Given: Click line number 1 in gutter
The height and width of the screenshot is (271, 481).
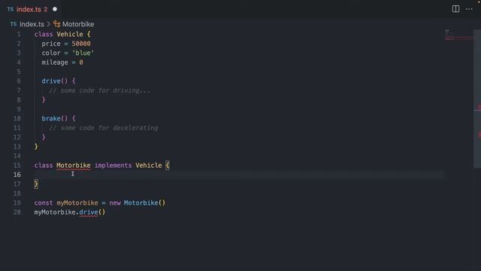Looking at the screenshot, I should click(x=19, y=34).
